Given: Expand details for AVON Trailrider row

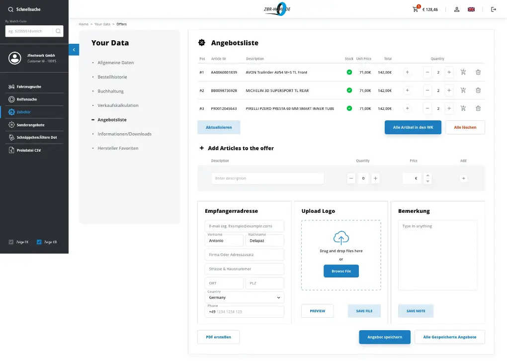Looking at the screenshot, I should (x=407, y=72).
